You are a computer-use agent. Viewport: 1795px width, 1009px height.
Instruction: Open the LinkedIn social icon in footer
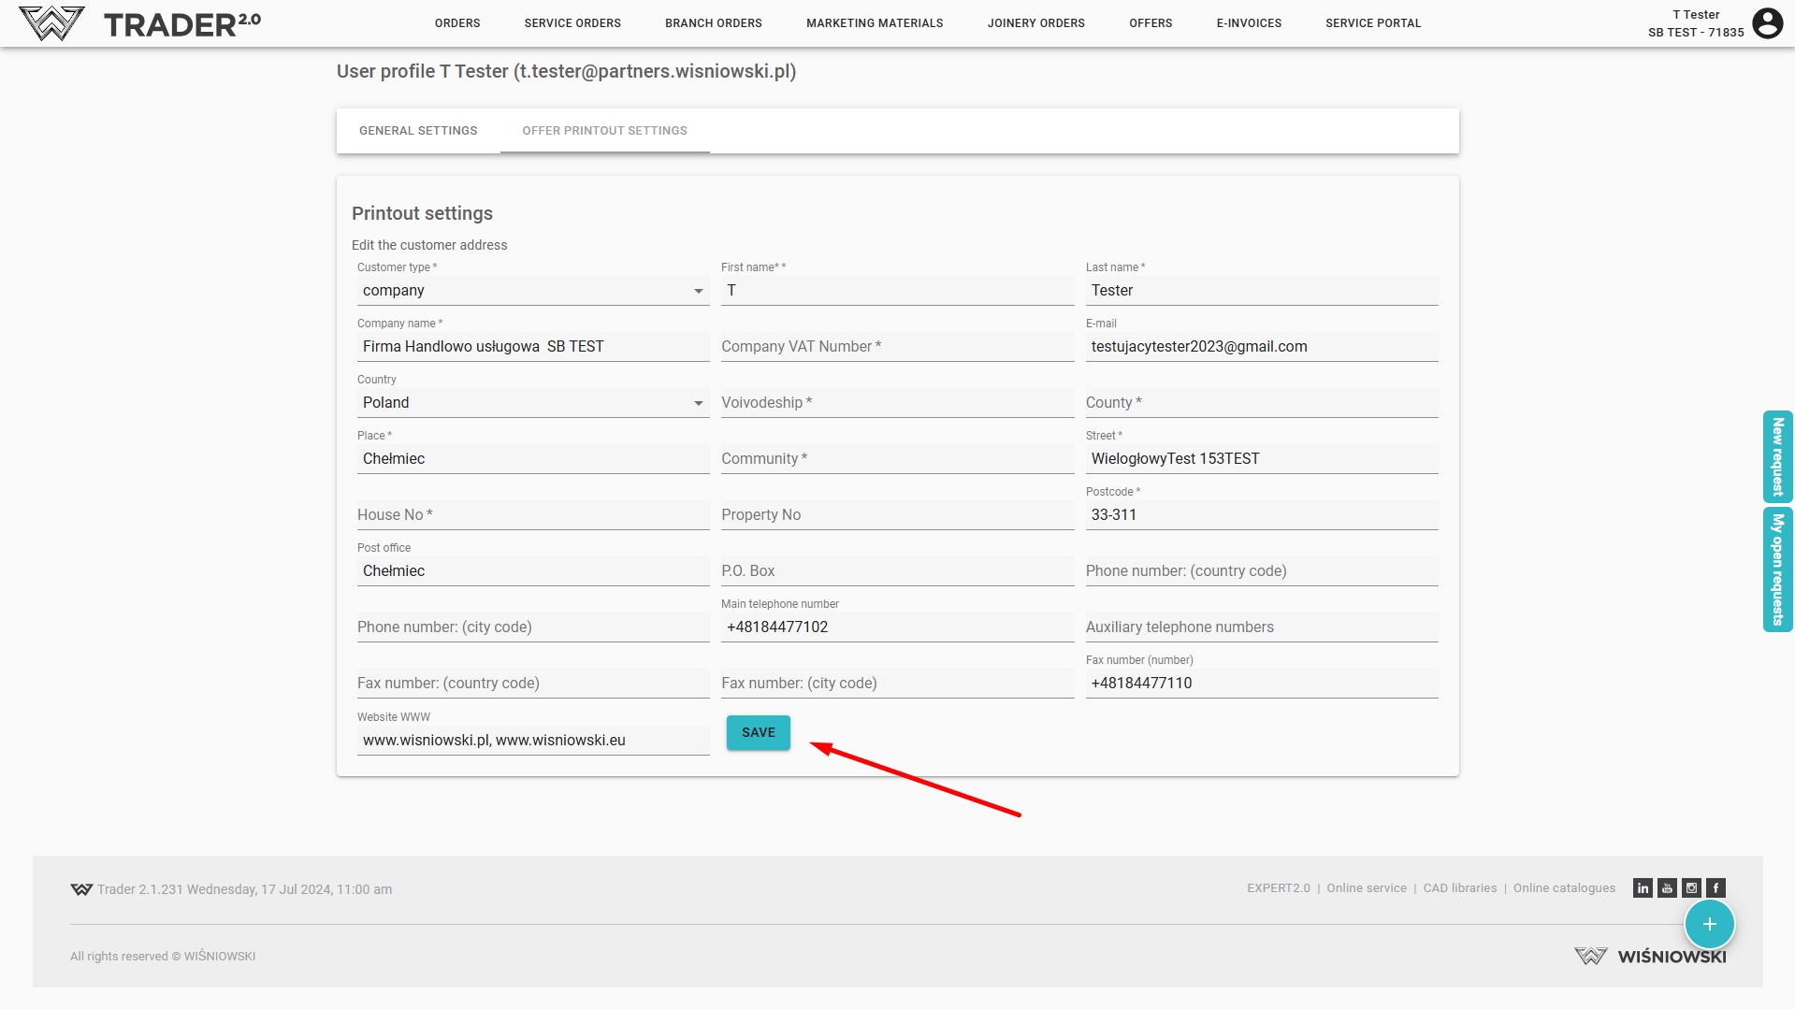1643,888
